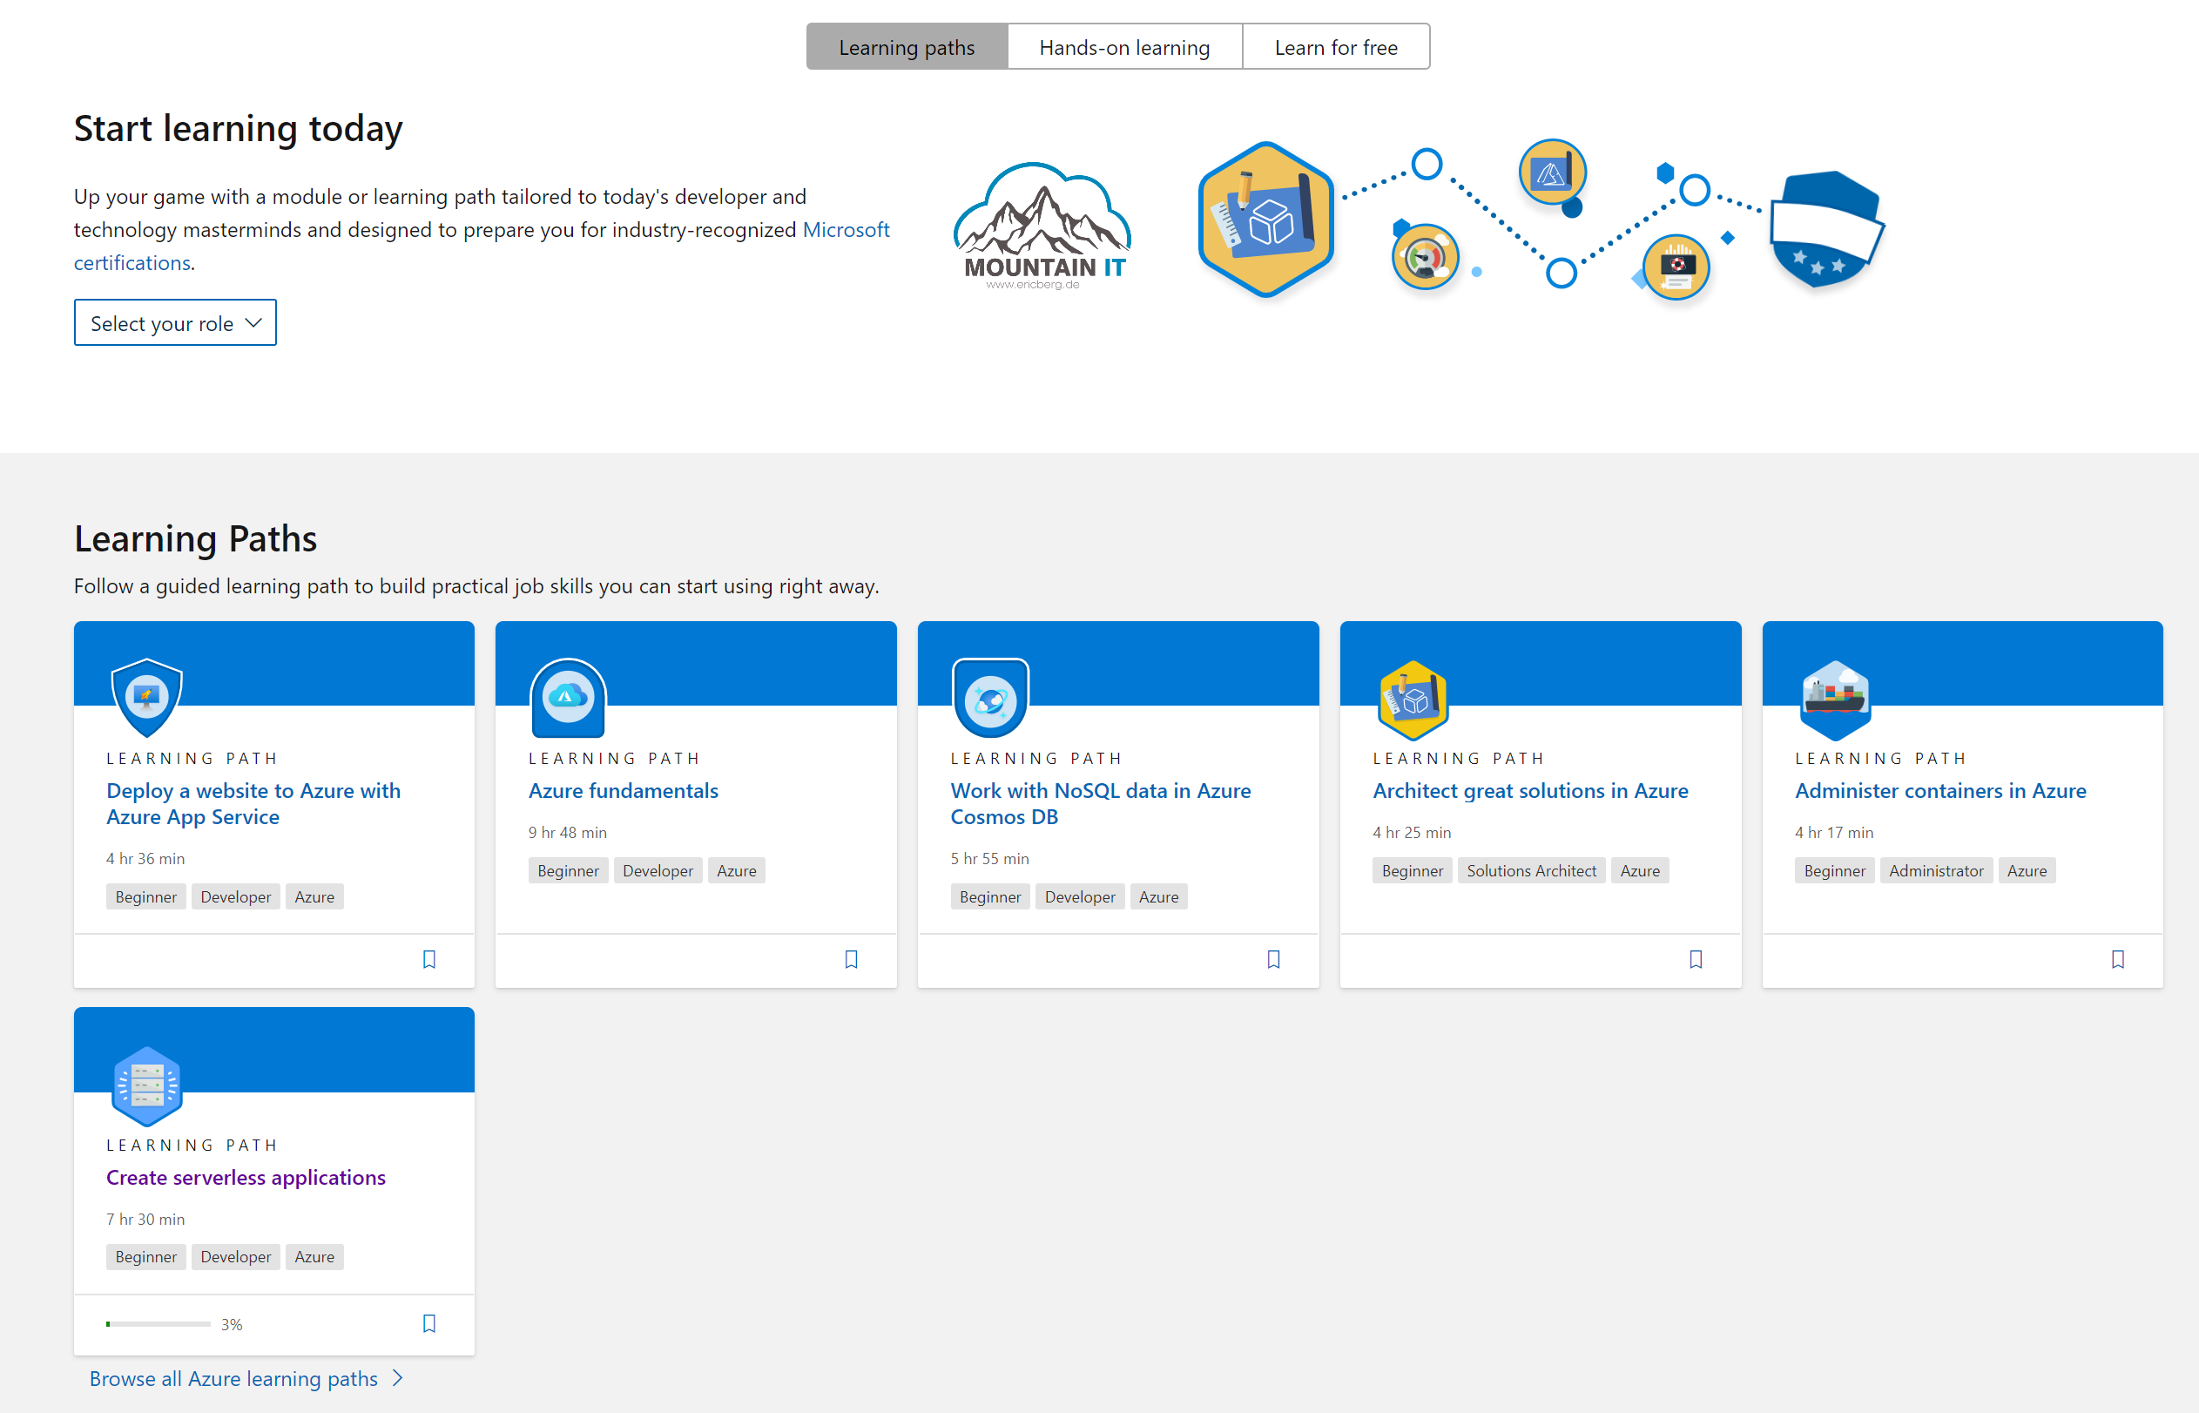Bookmark the Azure fundamentals learning path
The image size is (2199, 1413).
[850, 959]
